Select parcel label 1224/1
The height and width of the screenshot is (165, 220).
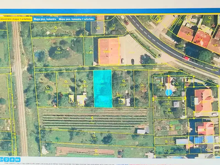click(166, 104)
